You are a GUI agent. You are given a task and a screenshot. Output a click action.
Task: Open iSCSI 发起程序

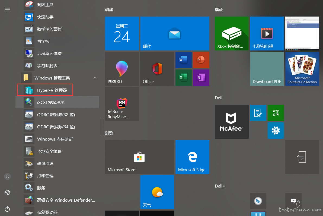pos(57,102)
